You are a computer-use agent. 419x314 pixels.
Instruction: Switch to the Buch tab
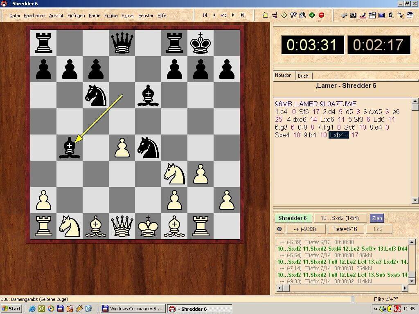[303, 76]
